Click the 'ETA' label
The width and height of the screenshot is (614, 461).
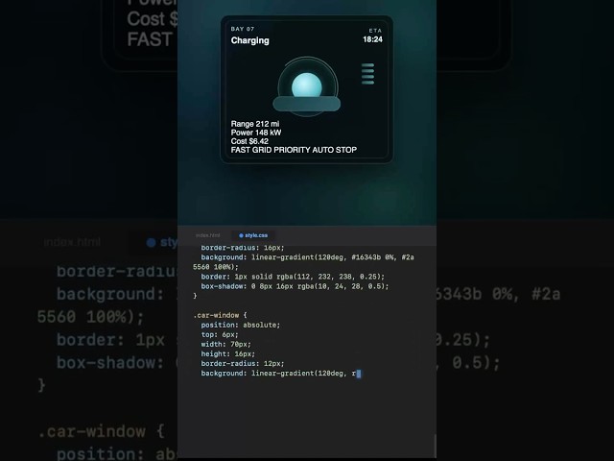tap(375, 30)
